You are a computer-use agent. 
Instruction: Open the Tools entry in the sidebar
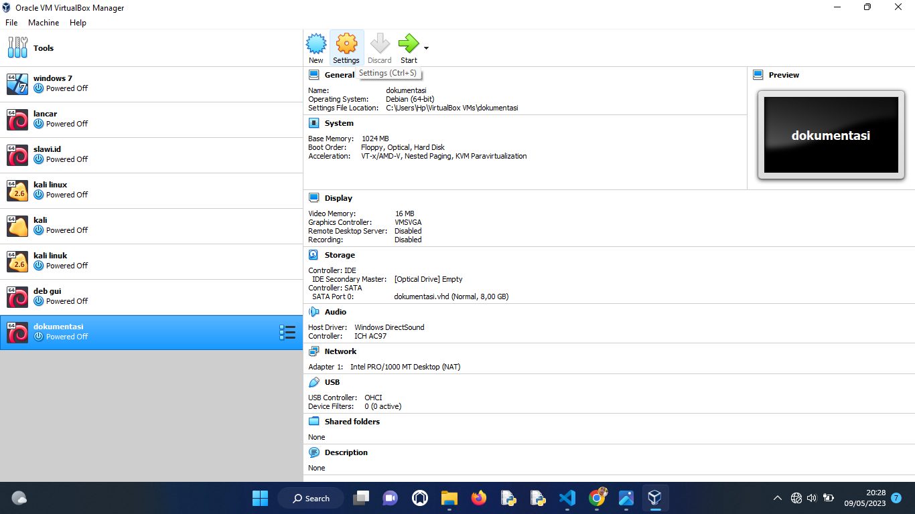(x=151, y=48)
